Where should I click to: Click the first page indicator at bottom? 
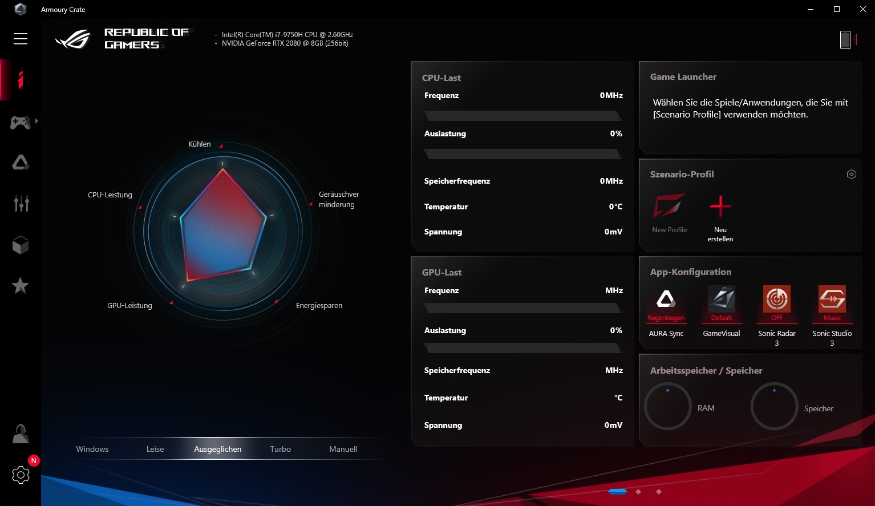618,491
